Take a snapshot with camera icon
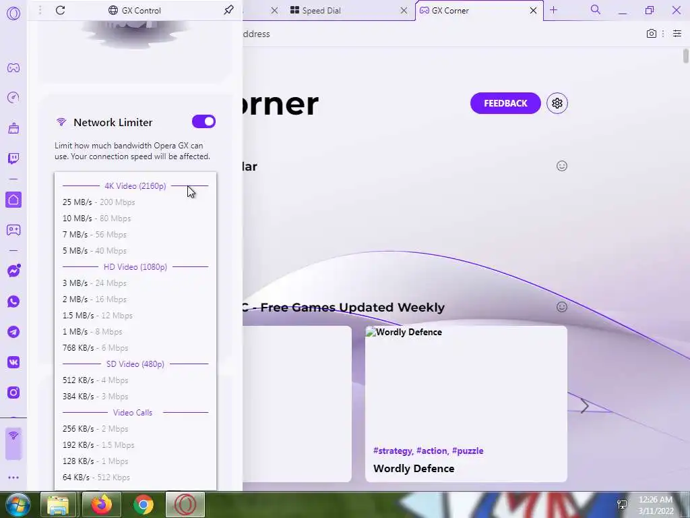This screenshot has height=518, width=690. (652, 34)
